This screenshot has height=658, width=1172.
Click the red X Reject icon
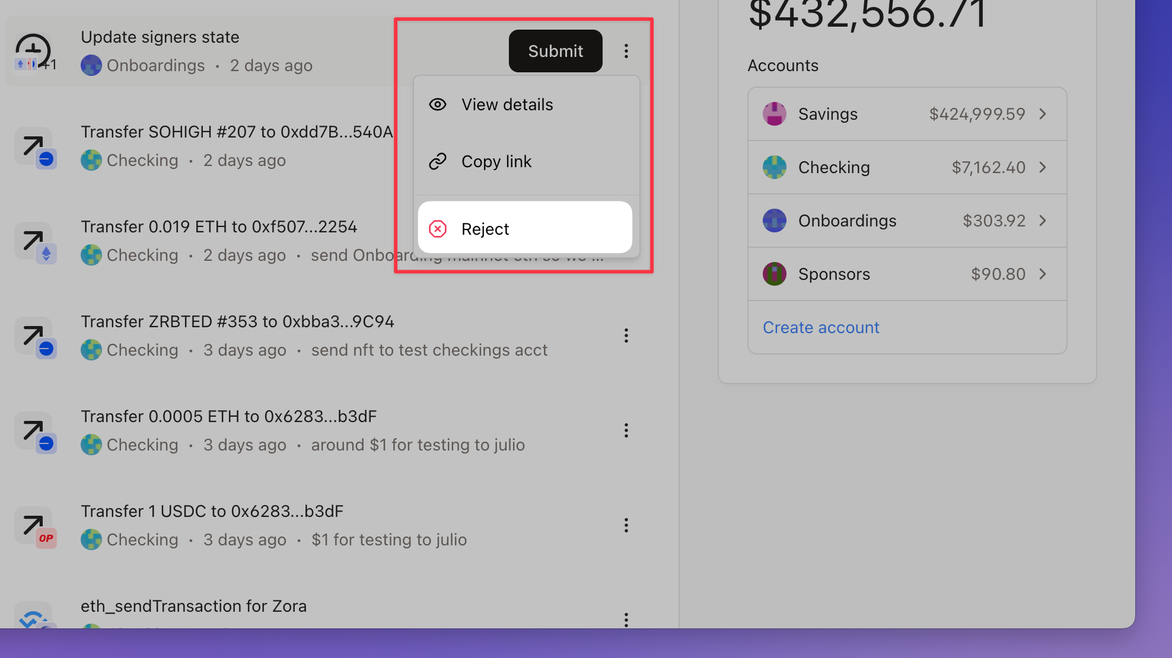[438, 229]
